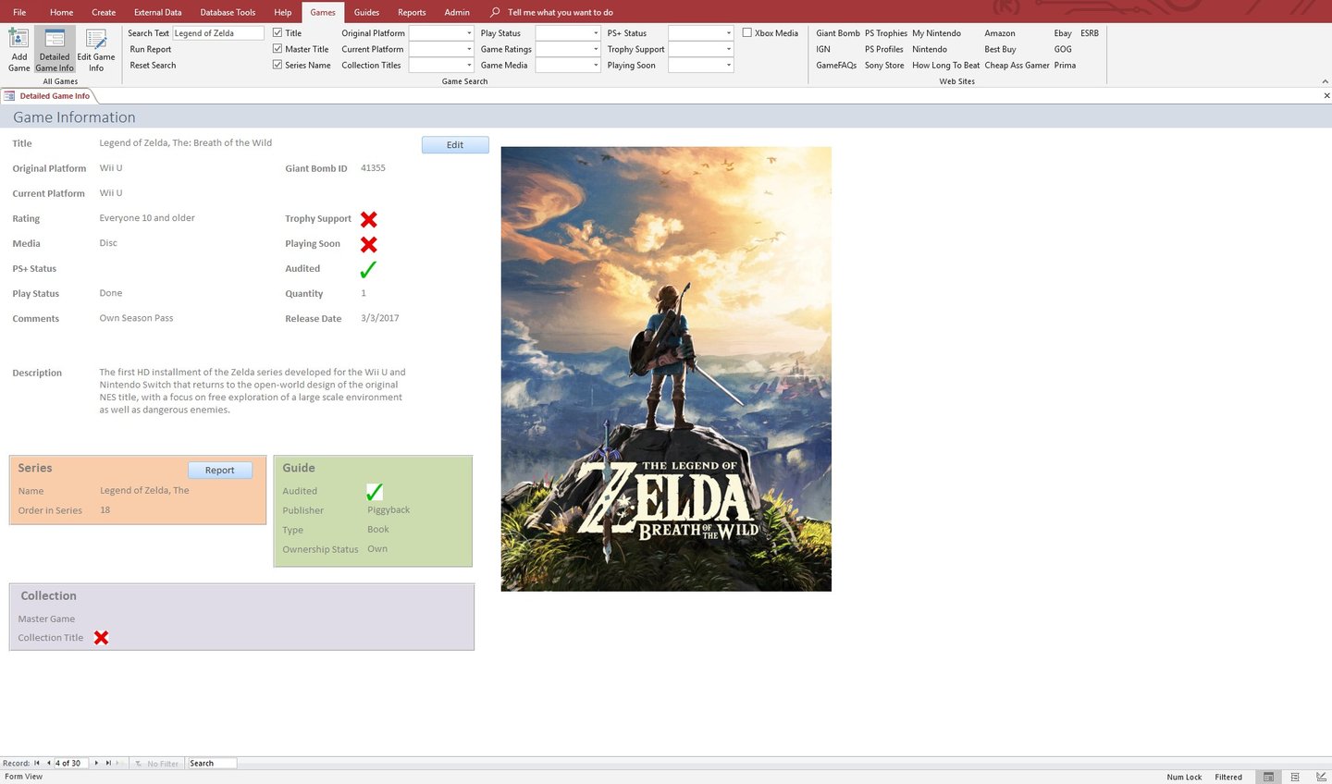Open the Cheap Ass Gamer link
Image resolution: width=1332 pixels, height=784 pixels.
pyautogui.click(x=1017, y=66)
